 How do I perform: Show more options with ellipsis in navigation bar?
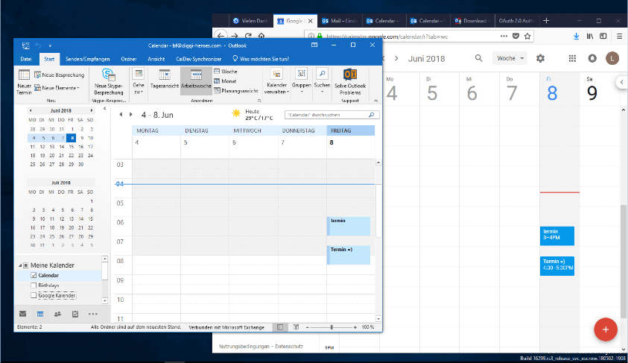click(x=92, y=314)
